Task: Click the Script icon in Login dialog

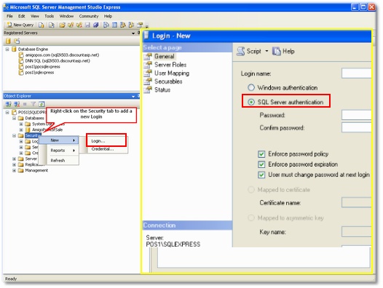Action: coord(241,51)
